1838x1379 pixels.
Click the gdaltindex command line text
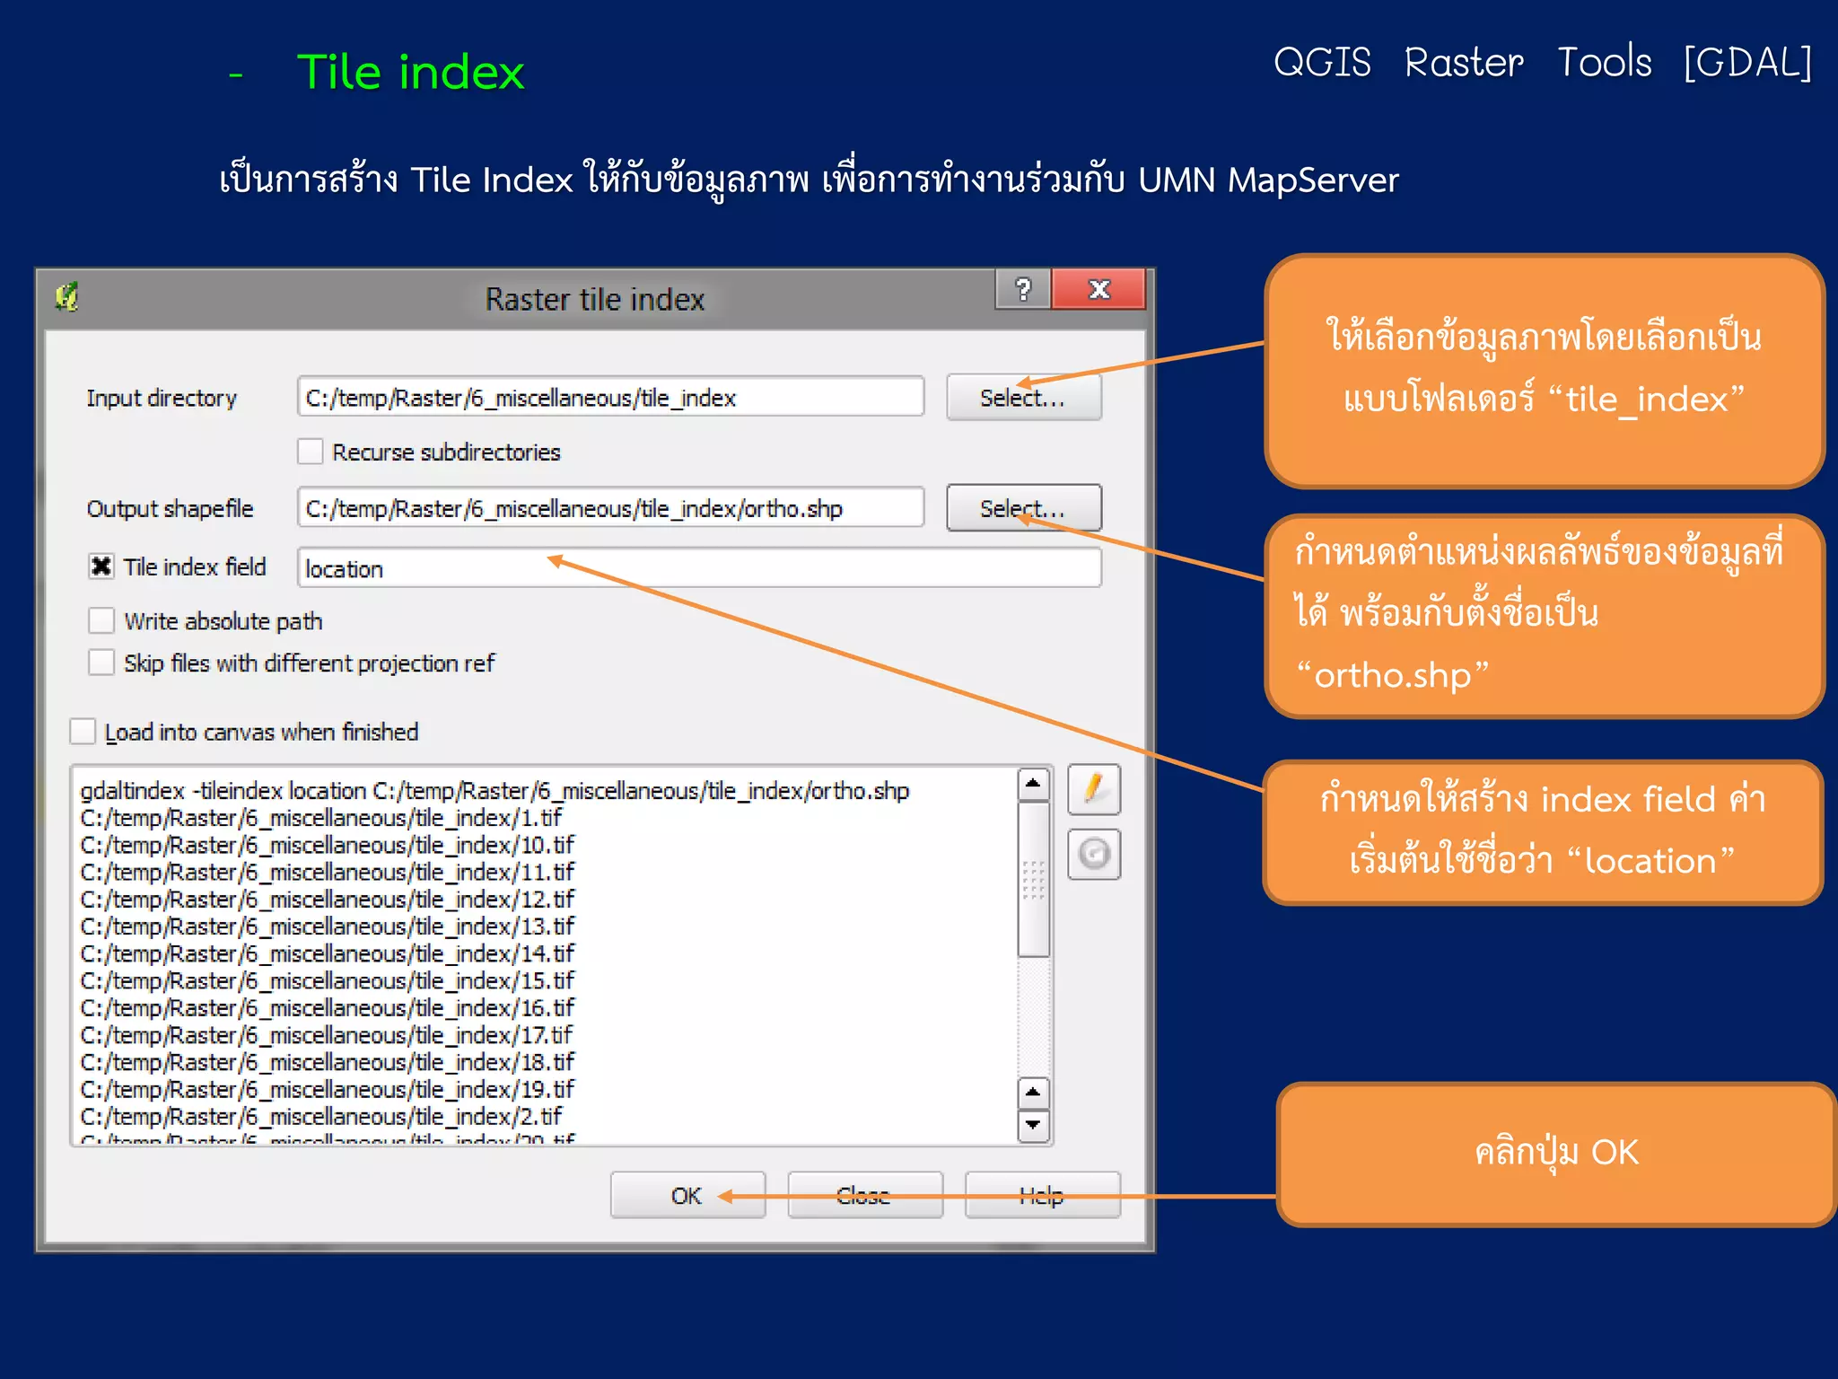point(495,791)
